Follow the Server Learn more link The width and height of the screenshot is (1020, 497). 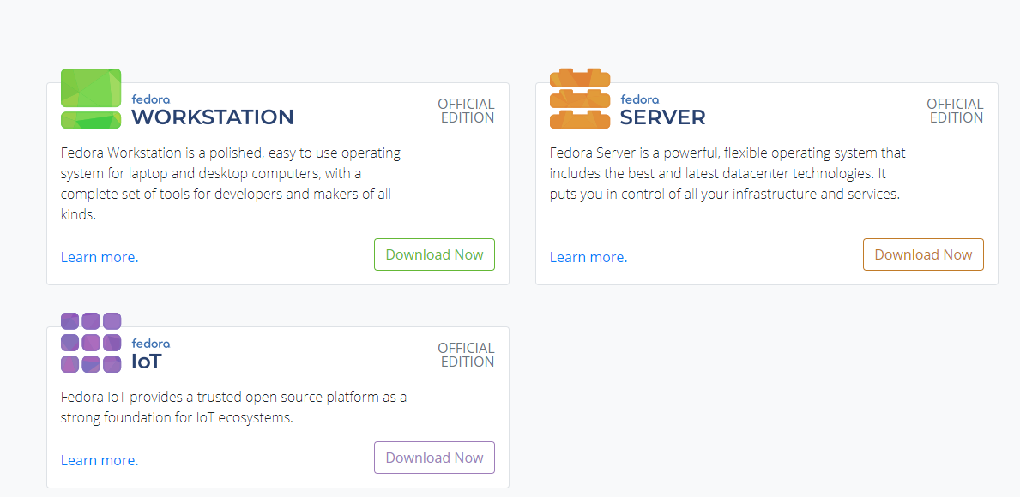588,257
